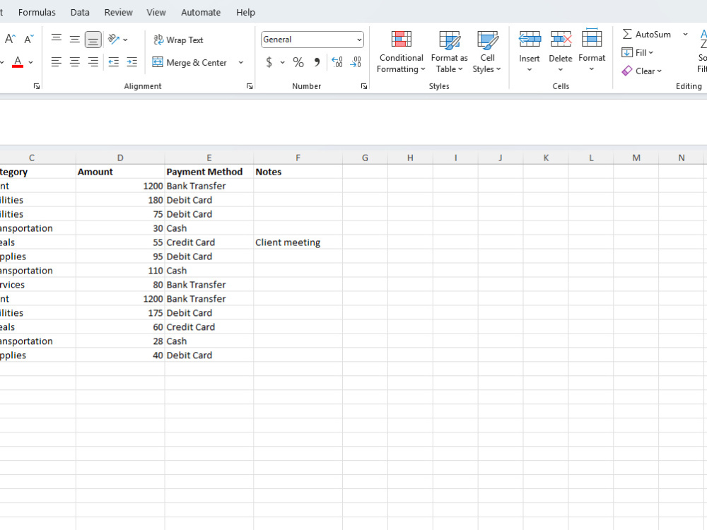Apply Percent Style format
Screen dimensions: 707x530
click(298, 62)
